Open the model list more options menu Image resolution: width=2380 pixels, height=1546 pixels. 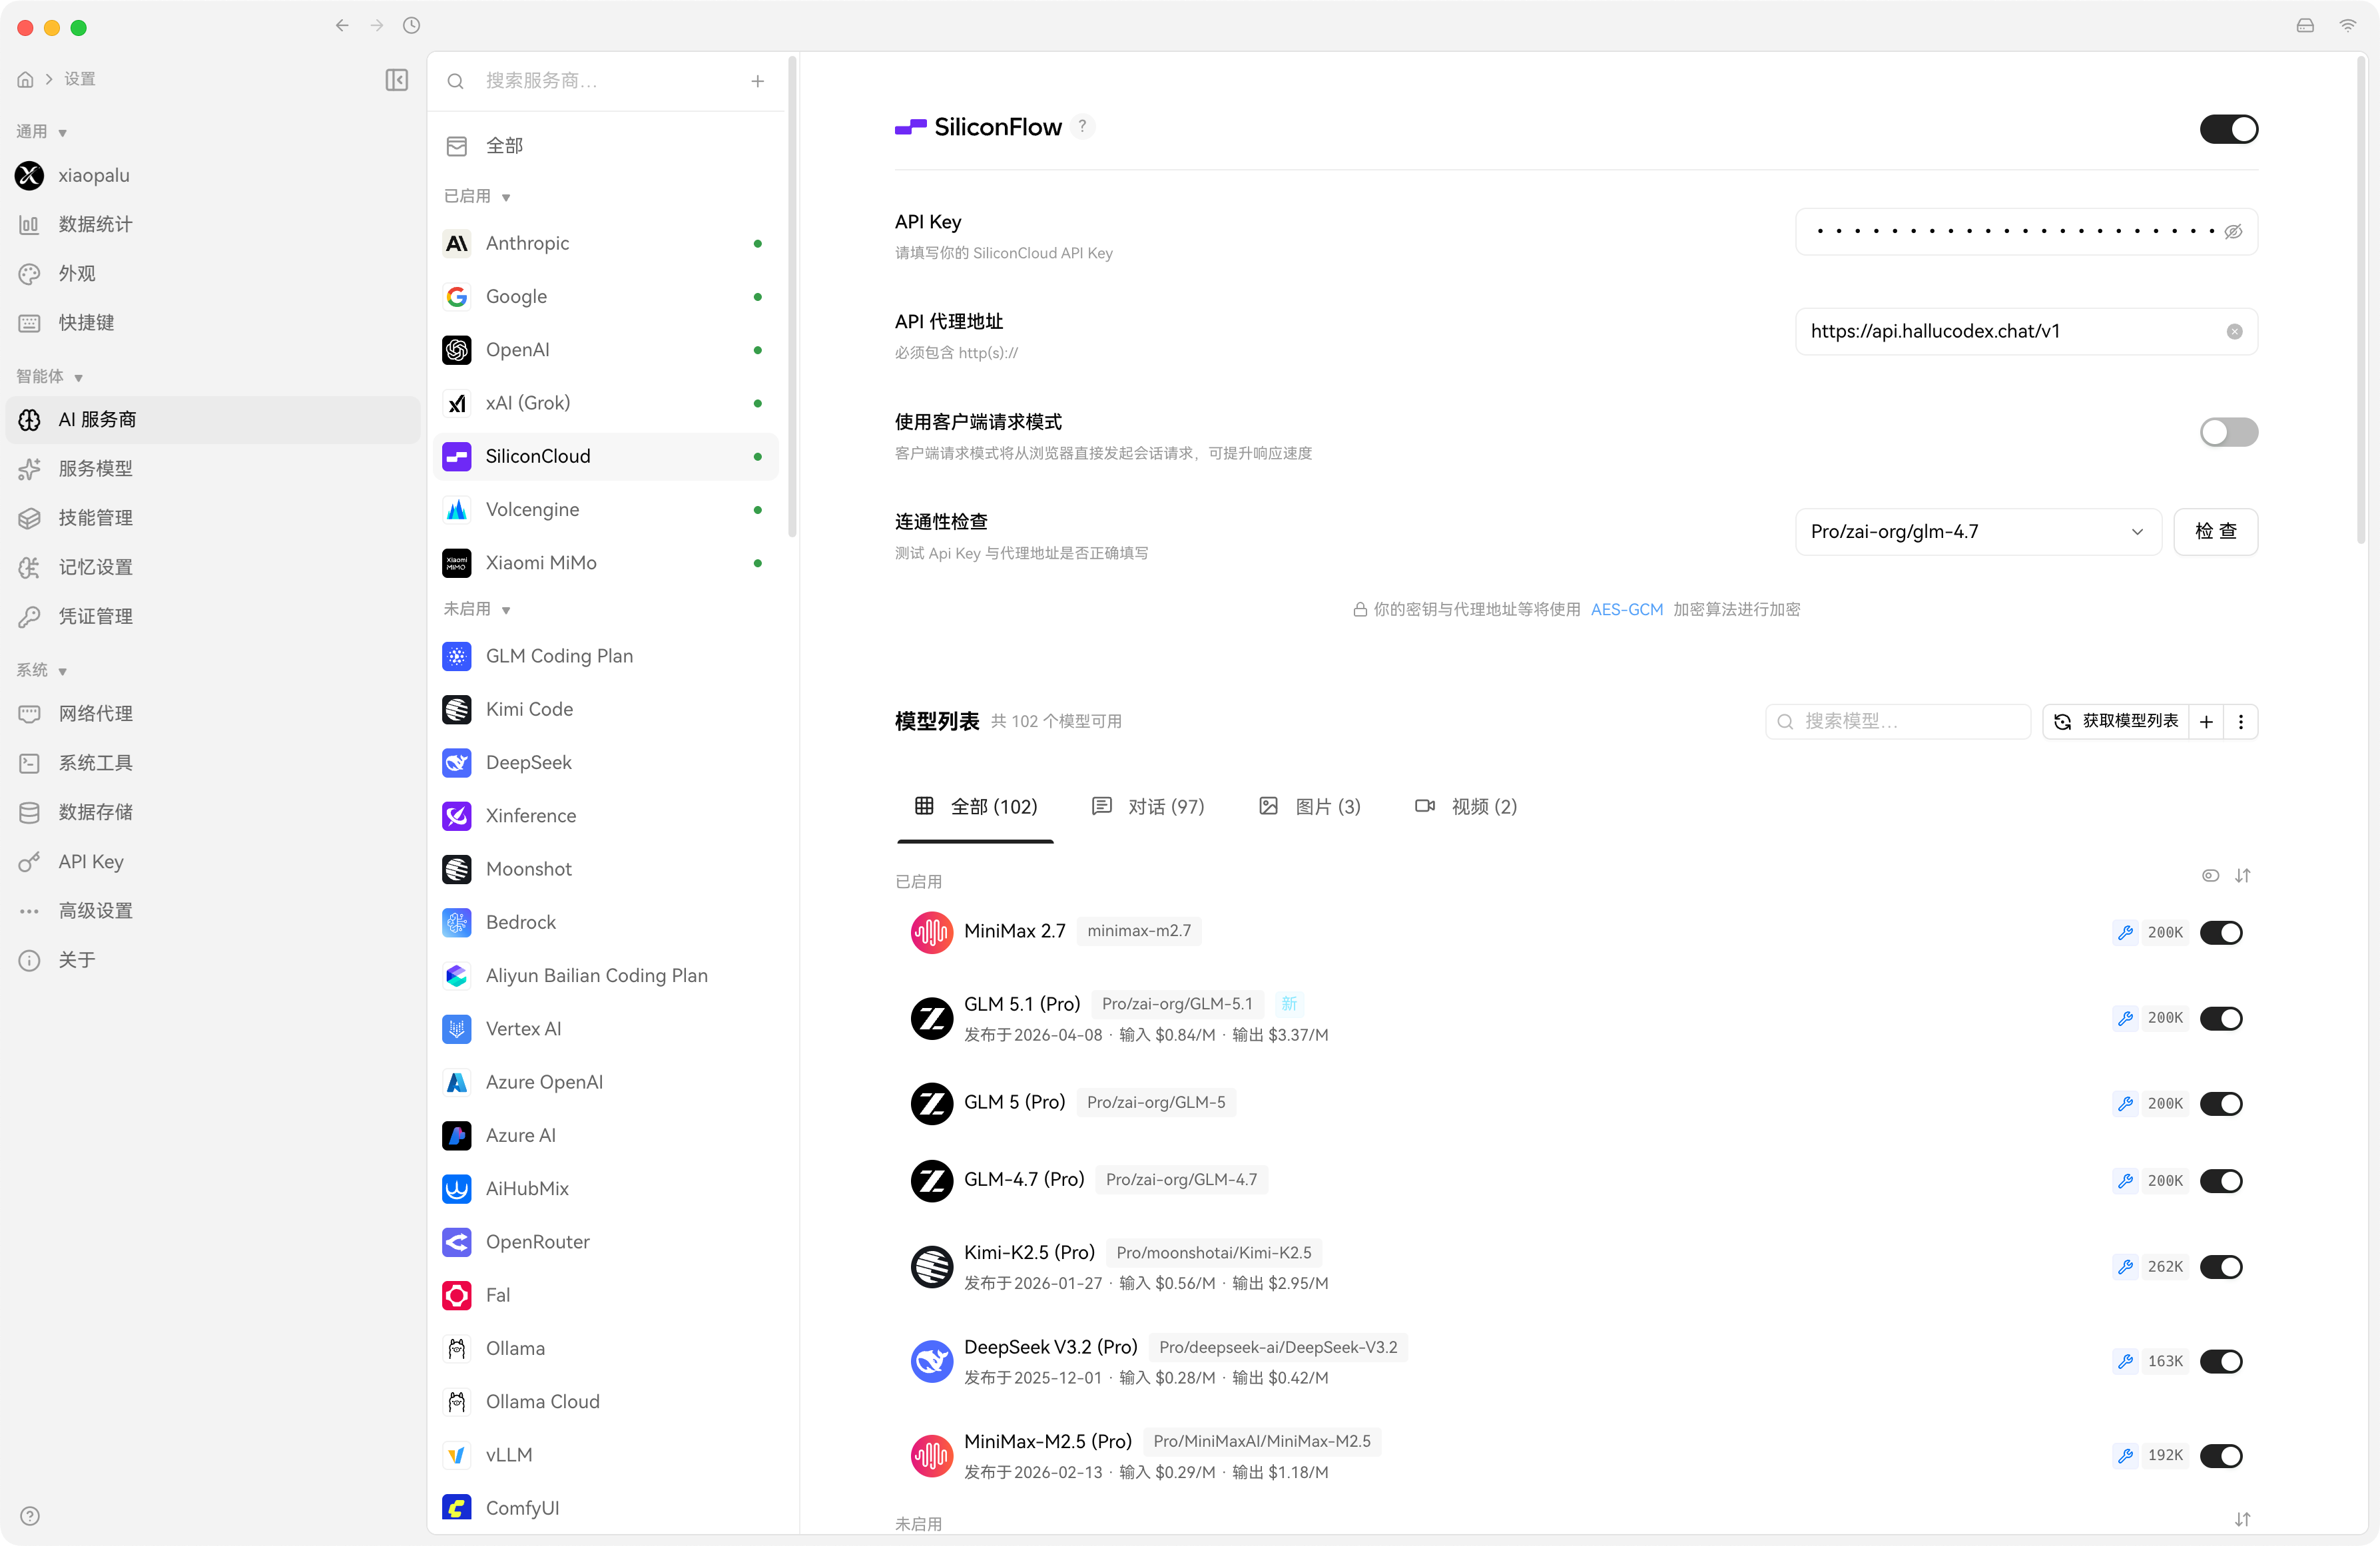pyautogui.click(x=2241, y=722)
